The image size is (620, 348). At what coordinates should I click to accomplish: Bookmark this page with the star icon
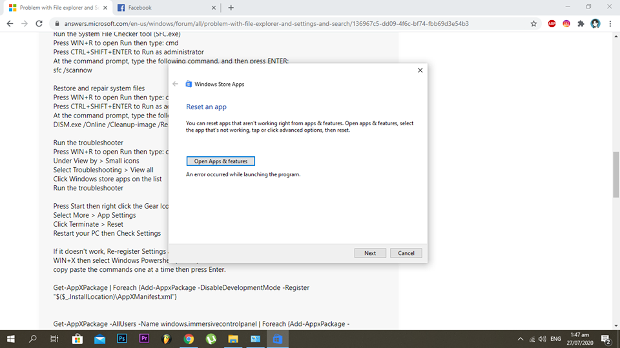[533, 24]
